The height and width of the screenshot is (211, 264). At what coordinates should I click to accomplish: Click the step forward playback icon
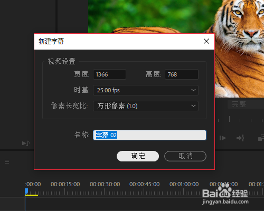[223, 138]
